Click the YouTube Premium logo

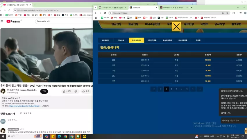[14, 21]
